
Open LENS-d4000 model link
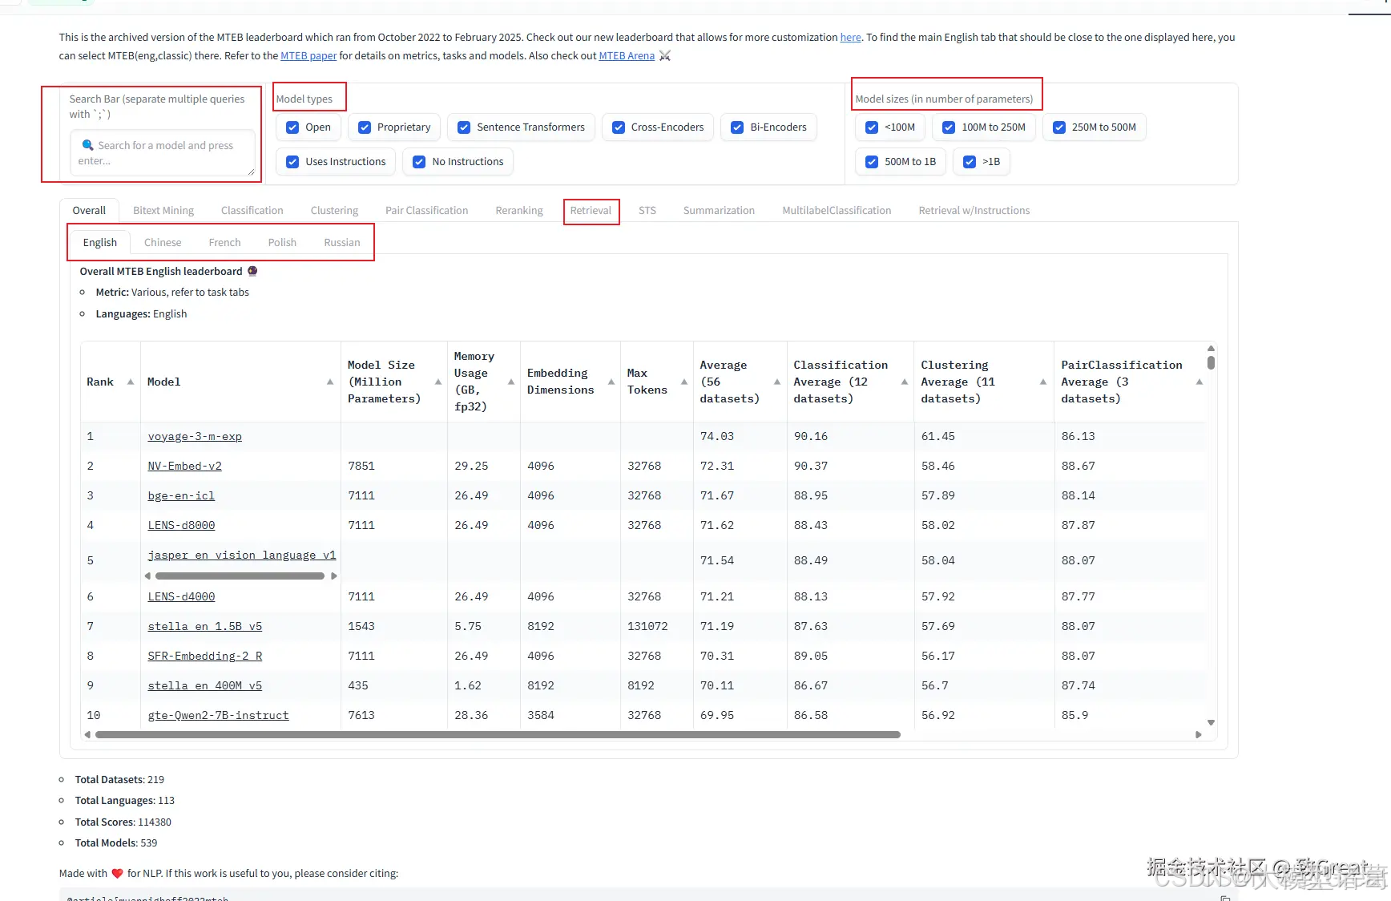click(x=181, y=597)
